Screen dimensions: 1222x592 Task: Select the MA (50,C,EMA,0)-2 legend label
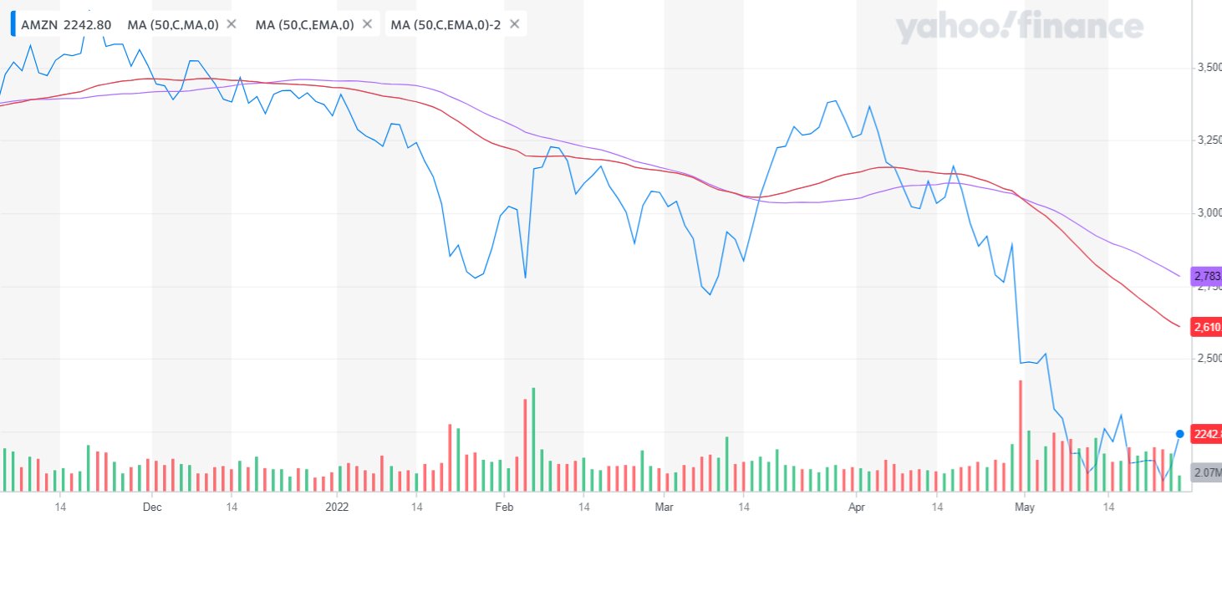coord(446,24)
